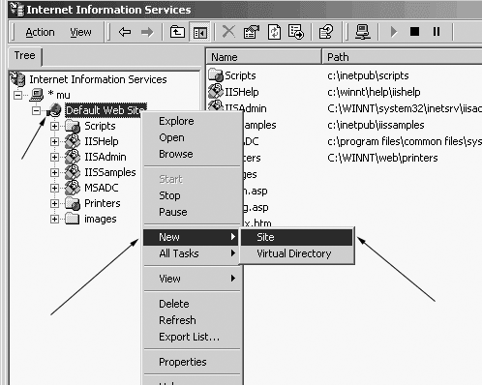Choose Browse from context menu
The height and width of the screenshot is (385, 482).
pos(193,154)
